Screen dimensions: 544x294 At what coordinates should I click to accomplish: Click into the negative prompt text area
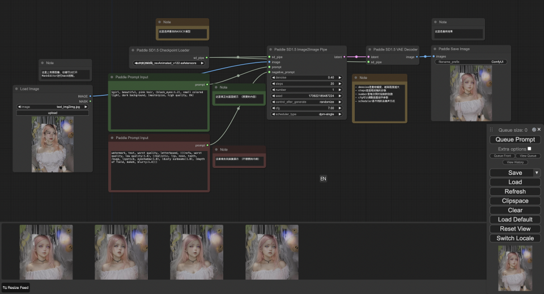tap(159, 170)
